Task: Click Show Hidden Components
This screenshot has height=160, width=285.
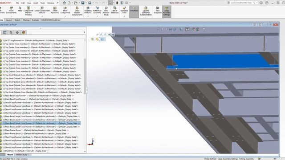Action: [x=77, y=11]
